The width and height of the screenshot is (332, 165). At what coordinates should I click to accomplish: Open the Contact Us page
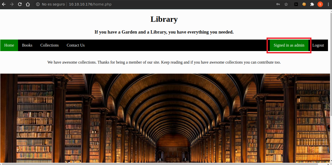[x=75, y=45]
